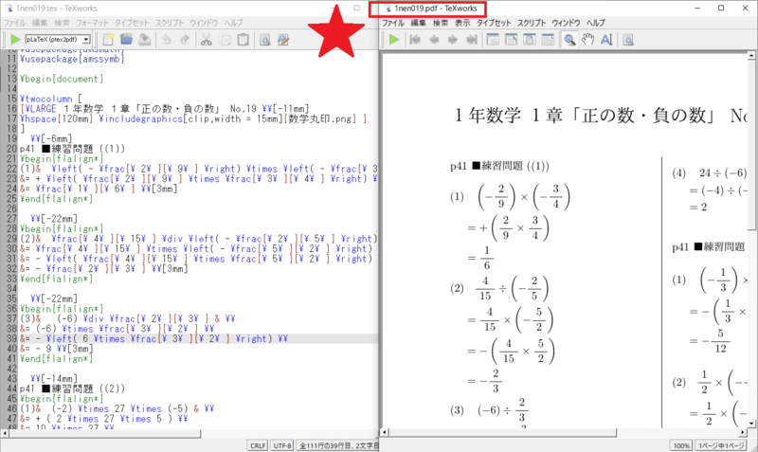Open スクリプト menu in the PDF window
758x452 pixels.
click(532, 23)
